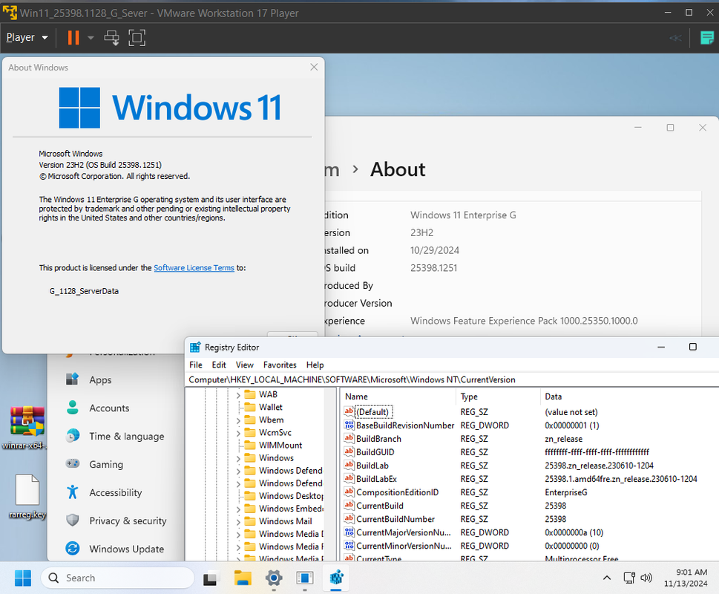Screen dimensions: 719x594
Task: Select the CurrentBuildNumber string value
Action: (395, 519)
